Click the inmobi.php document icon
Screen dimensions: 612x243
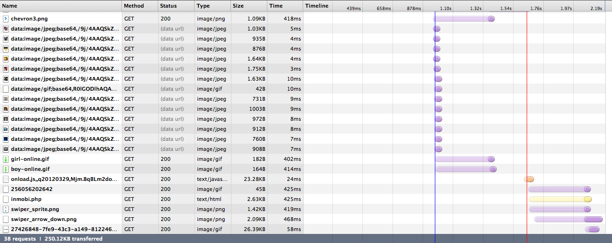(x=6, y=199)
